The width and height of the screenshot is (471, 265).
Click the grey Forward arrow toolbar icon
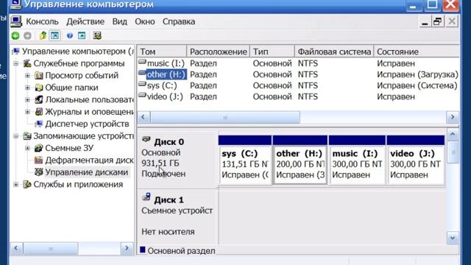27,36
